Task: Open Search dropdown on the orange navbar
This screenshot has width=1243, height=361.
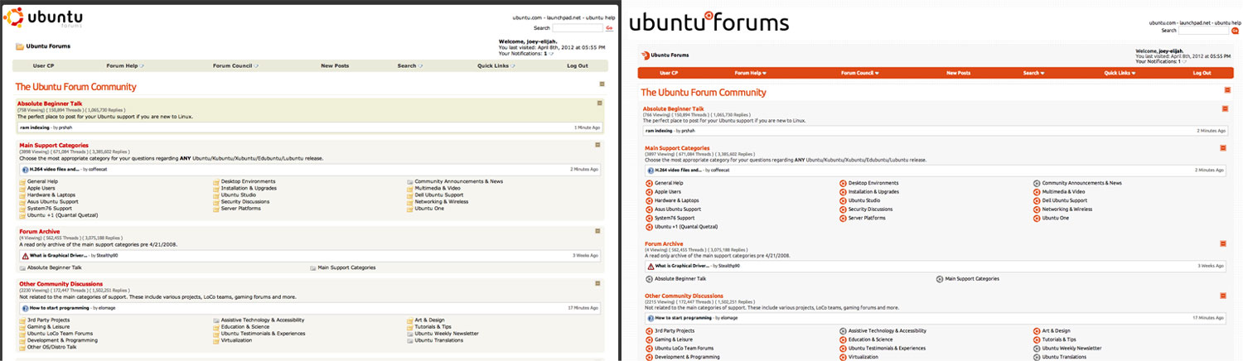Action: (x=1033, y=73)
